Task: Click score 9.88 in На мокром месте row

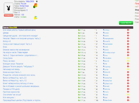Action: click(x=81, y=53)
